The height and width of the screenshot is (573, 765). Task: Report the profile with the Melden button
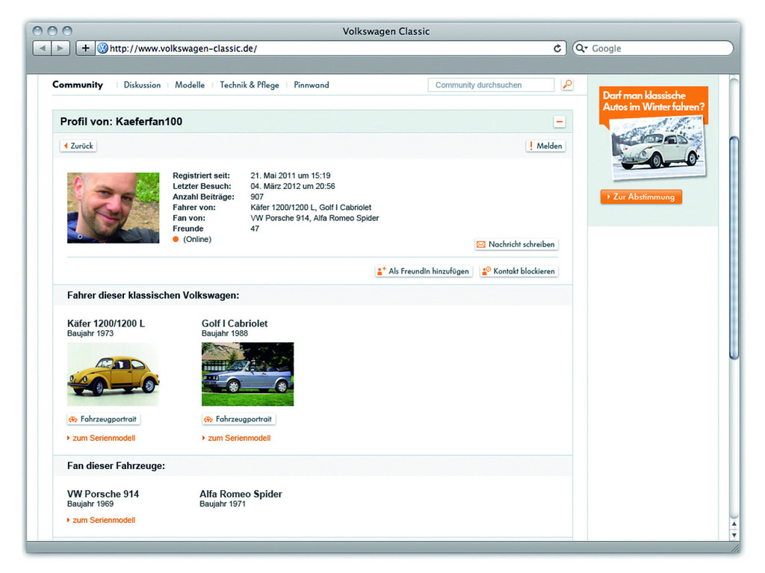(x=546, y=146)
